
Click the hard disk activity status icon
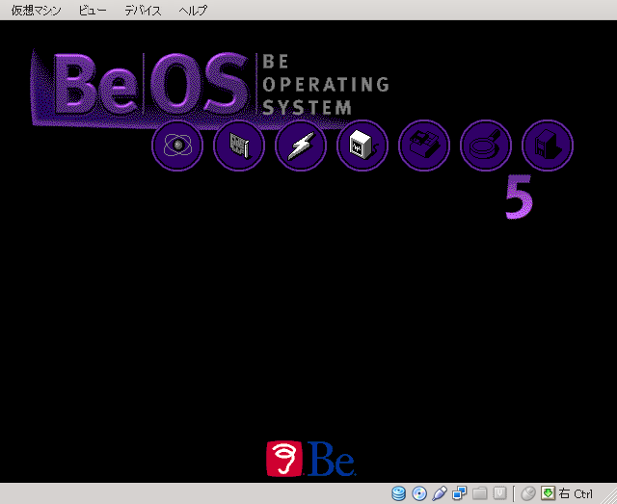coord(398,493)
